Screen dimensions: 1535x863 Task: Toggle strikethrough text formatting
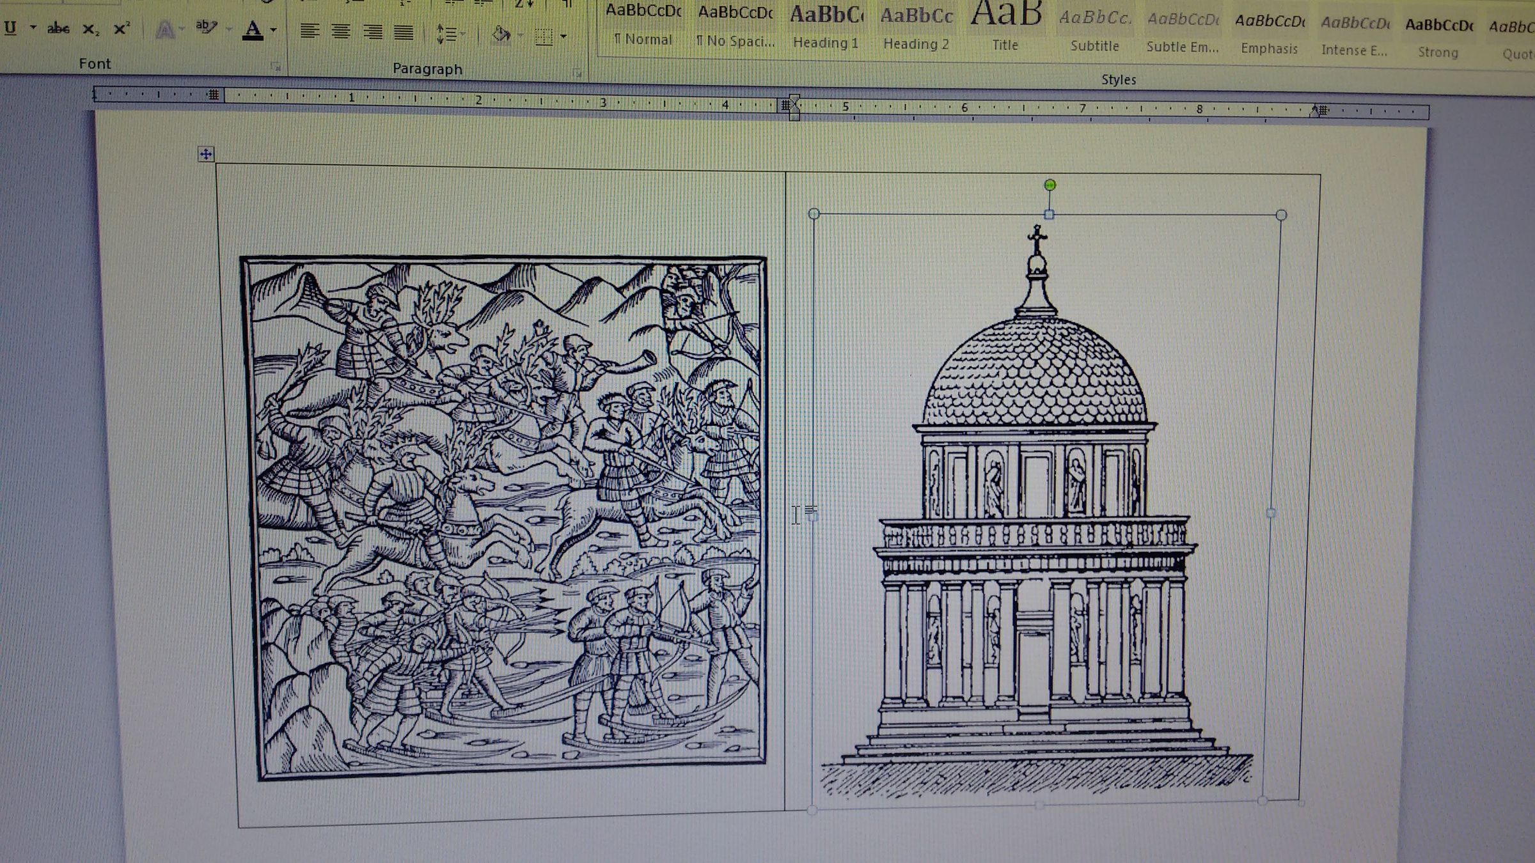click(58, 29)
